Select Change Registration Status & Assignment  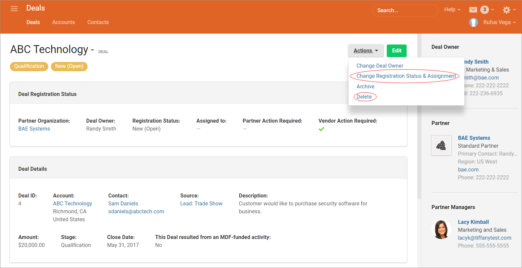tap(406, 76)
